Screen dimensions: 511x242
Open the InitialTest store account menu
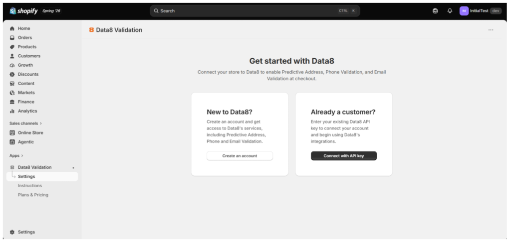[481, 11]
